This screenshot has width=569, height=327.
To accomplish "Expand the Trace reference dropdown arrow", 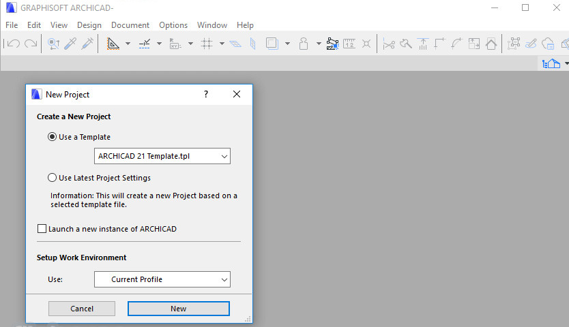I will click(x=287, y=44).
